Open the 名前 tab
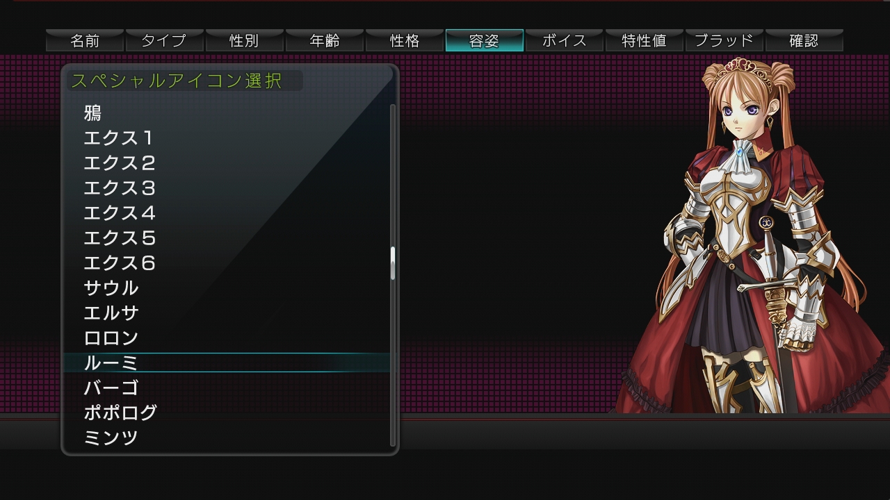Image resolution: width=890 pixels, height=500 pixels. pos(85,41)
